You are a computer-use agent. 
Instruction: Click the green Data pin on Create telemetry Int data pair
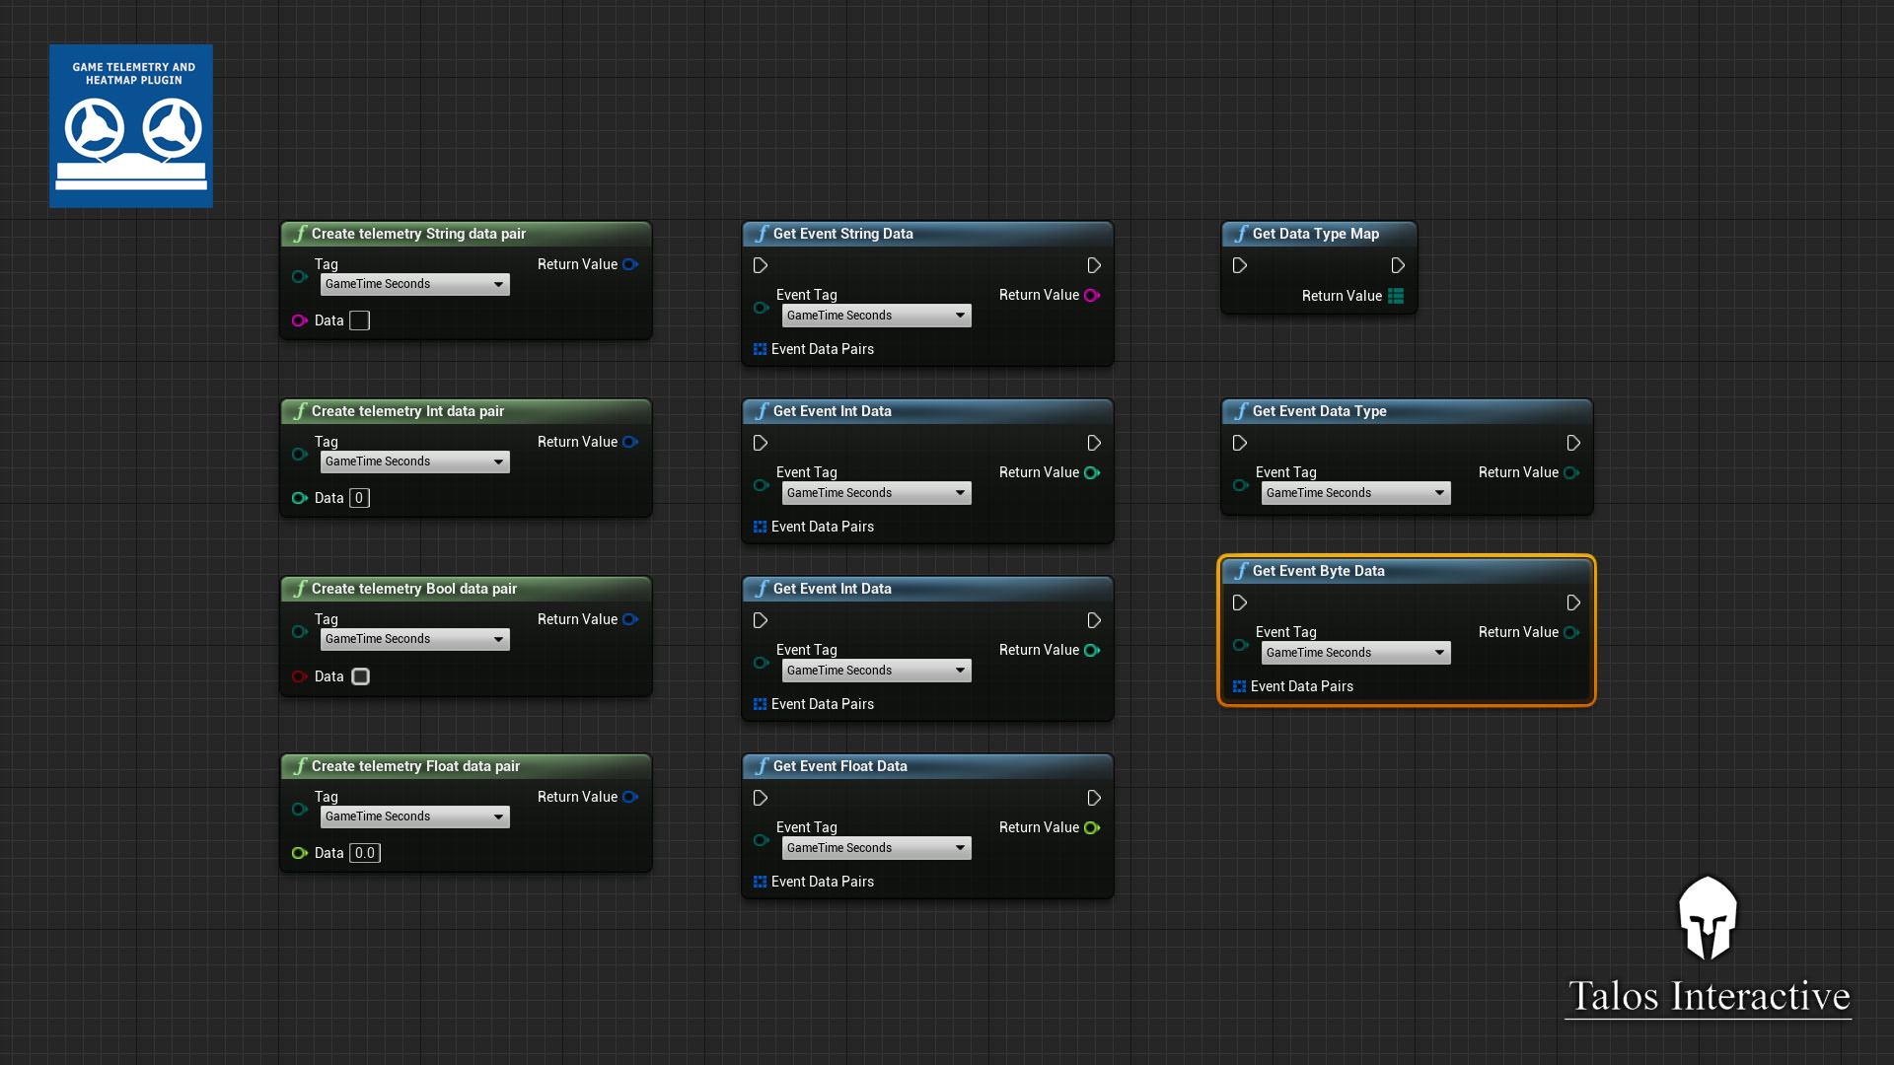click(x=300, y=498)
